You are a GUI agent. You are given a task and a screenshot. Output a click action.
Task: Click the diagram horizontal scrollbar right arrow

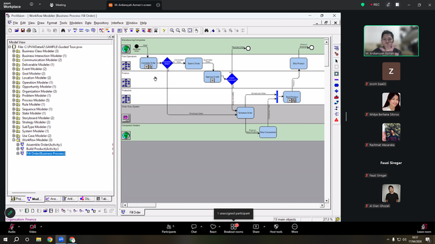(x=321, y=205)
